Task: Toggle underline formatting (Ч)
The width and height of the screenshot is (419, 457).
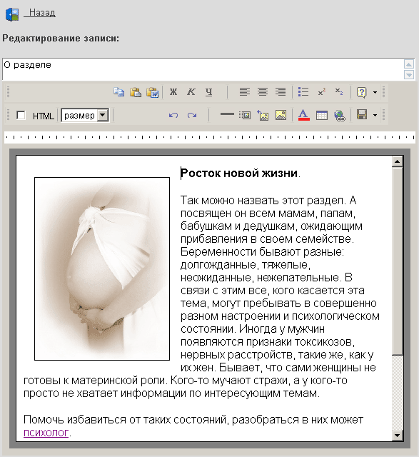Action: [x=209, y=92]
